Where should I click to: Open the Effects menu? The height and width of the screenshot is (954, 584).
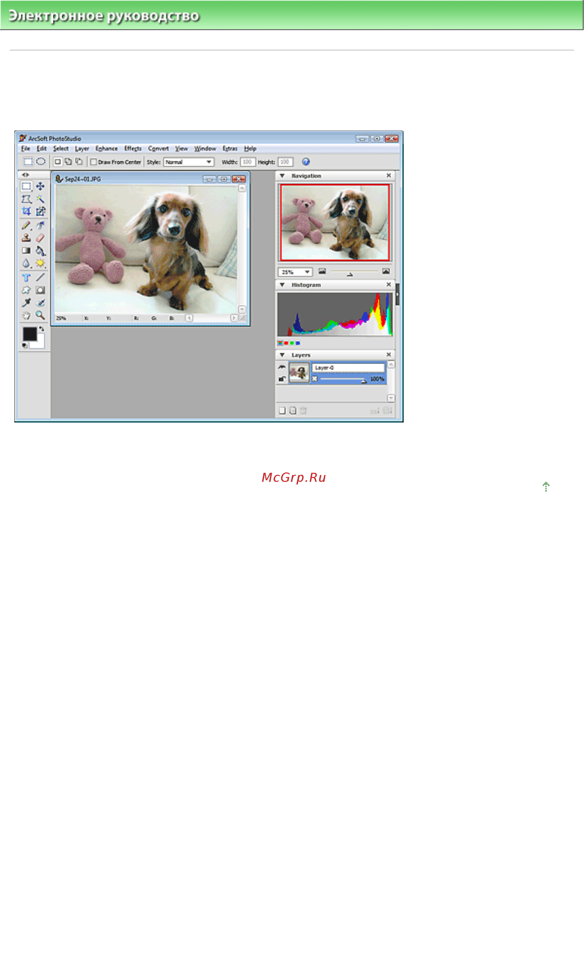(x=133, y=148)
